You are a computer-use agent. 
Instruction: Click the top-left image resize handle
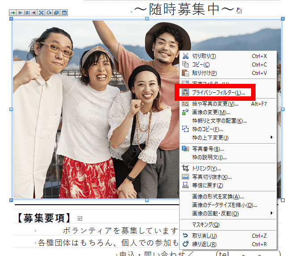(12, 20)
